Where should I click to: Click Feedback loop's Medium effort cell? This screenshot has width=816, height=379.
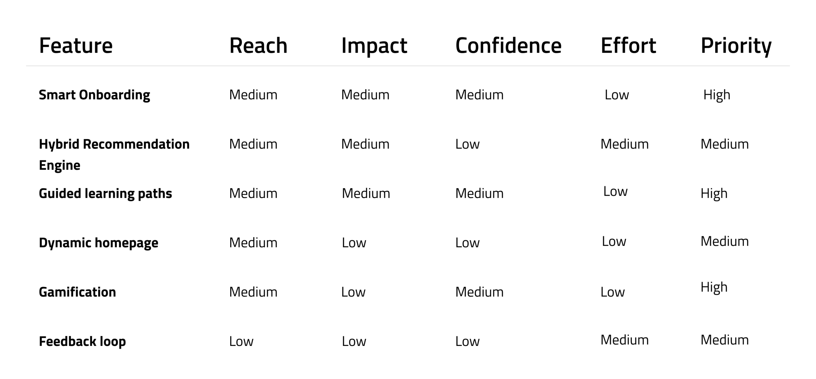624,340
